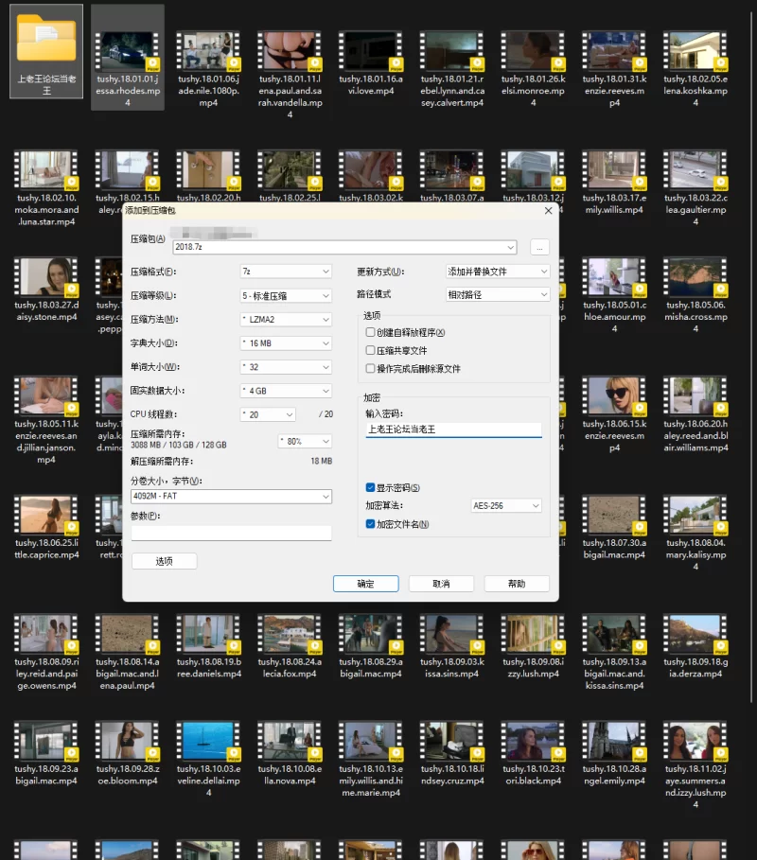
Task: Open the 分卷大小 4092M - FAT dropdown
Action: click(231, 496)
